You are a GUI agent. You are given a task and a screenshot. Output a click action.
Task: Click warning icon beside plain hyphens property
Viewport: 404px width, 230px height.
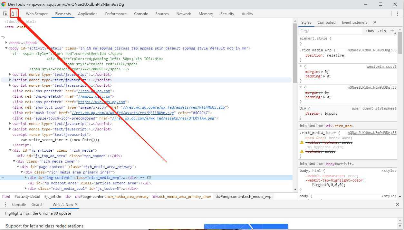click(x=302, y=151)
